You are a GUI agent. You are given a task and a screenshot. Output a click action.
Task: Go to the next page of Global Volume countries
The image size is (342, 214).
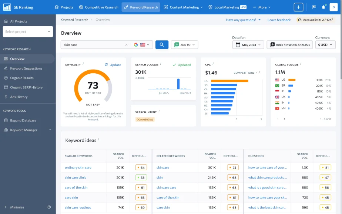284,119
